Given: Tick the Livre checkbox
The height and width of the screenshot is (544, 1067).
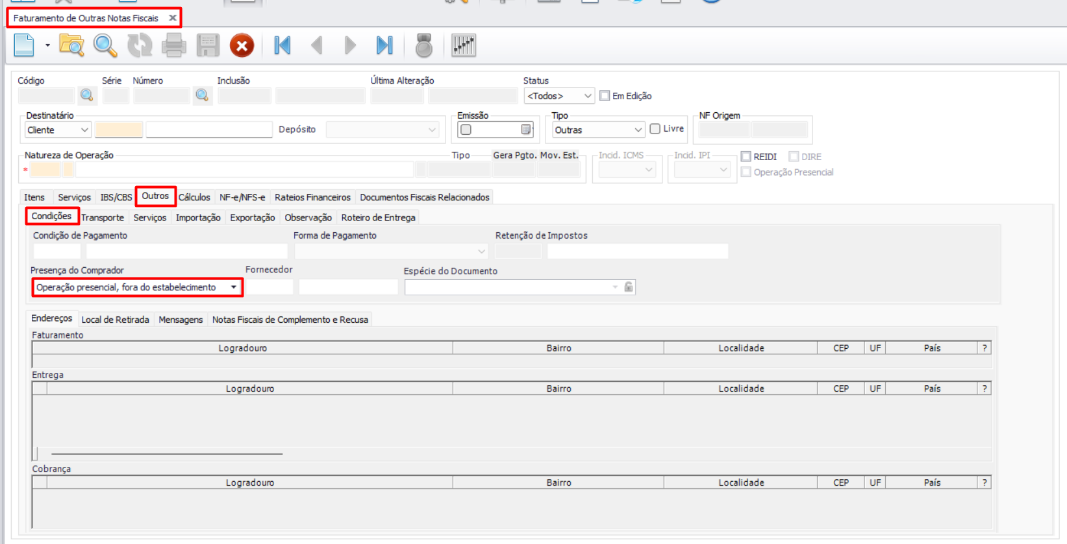Looking at the screenshot, I should [x=655, y=129].
